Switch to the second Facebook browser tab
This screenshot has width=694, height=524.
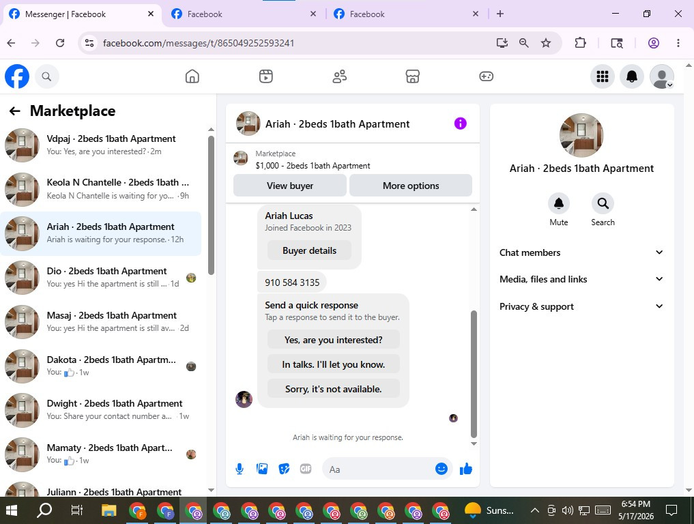(x=244, y=14)
